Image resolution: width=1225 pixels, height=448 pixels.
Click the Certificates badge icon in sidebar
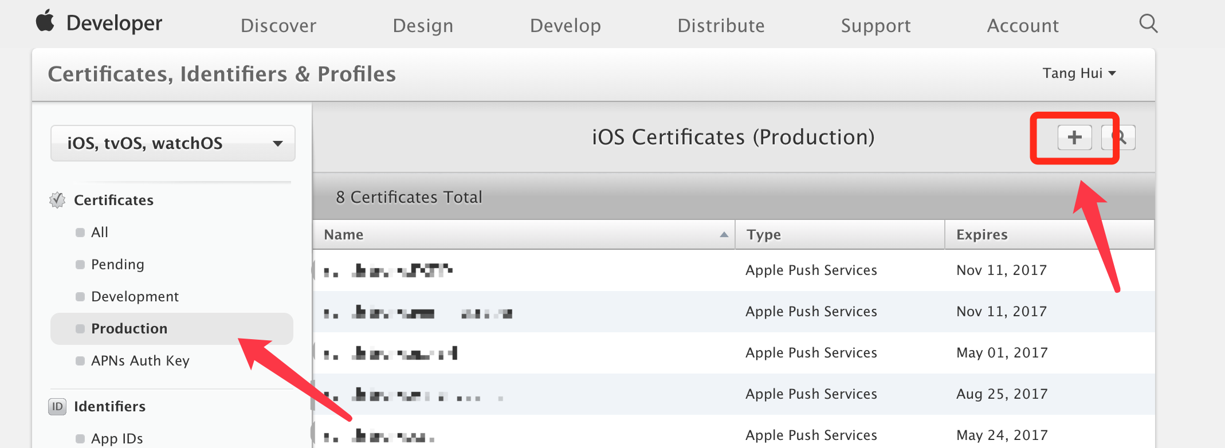(x=57, y=200)
